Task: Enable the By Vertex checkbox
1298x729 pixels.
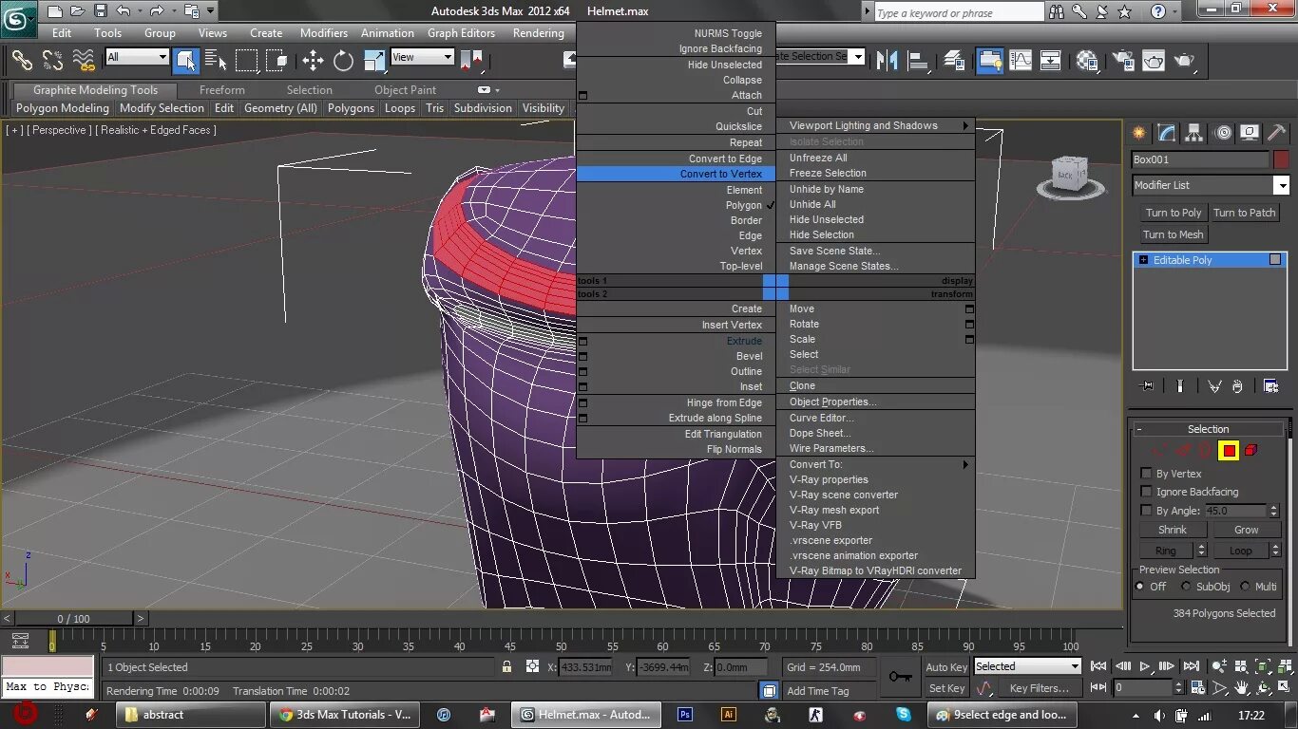Action: click(1146, 474)
